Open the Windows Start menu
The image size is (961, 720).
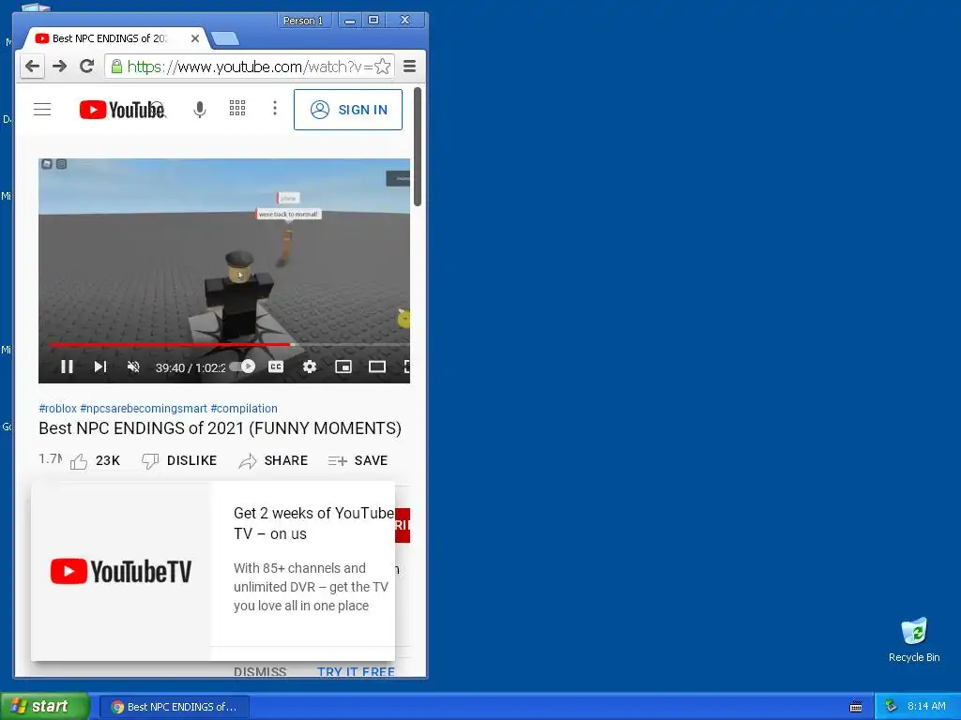(x=44, y=706)
